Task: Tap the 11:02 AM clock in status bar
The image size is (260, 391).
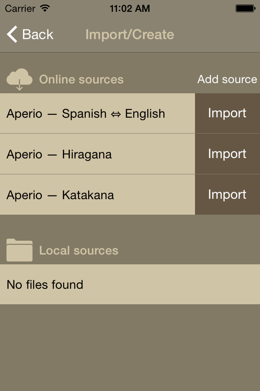Action: point(130,8)
